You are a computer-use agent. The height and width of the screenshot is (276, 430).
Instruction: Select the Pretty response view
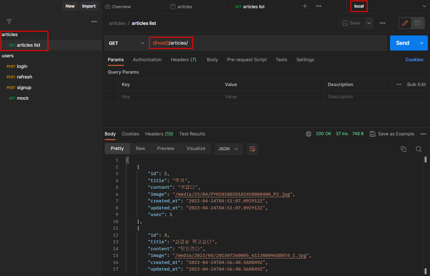[x=117, y=148]
